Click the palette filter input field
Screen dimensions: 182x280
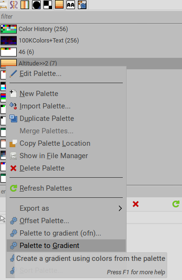(91, 17)
